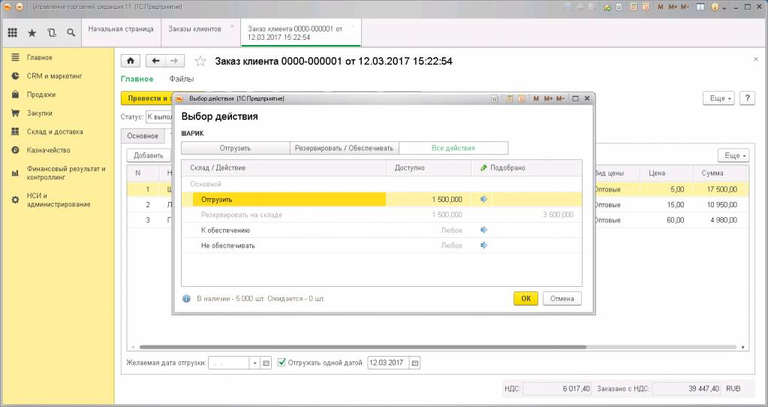This screenshot has height=407, width=768.
Task: Click the Склад / Действие column header
Action: coord(284,167)
